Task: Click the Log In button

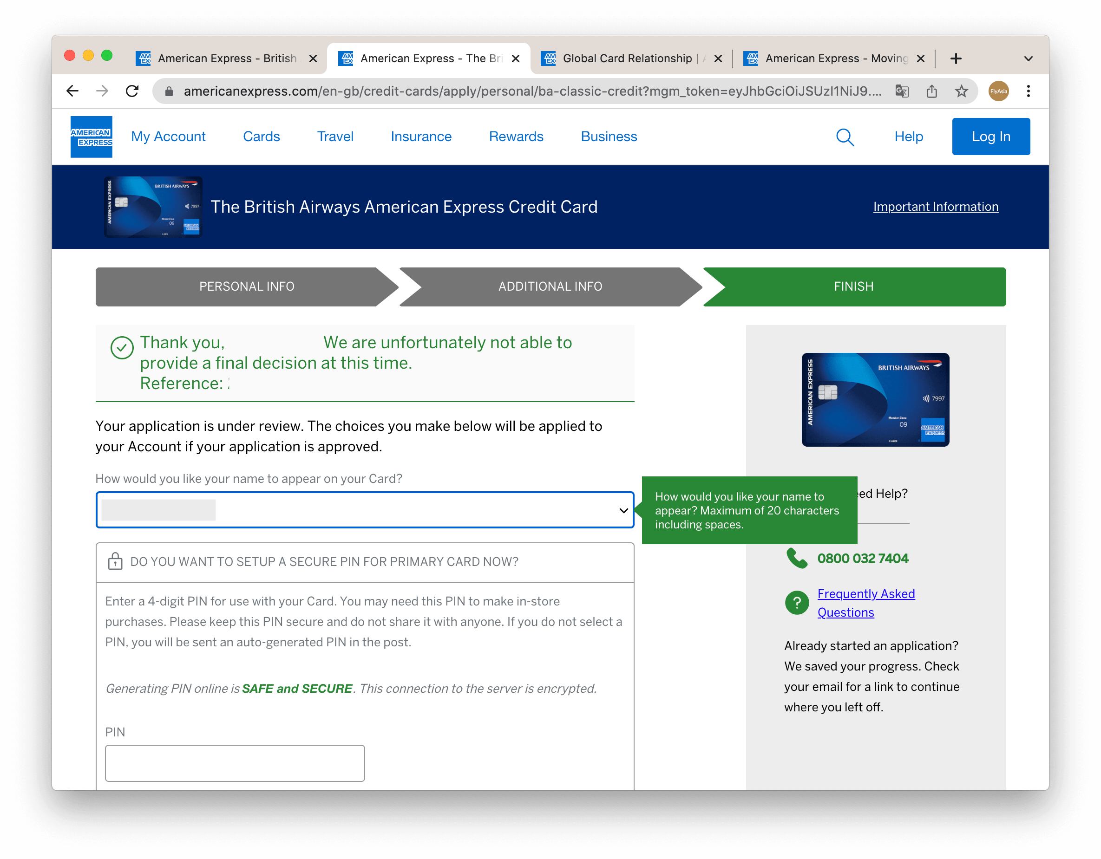Action: click(x=990, y=137)
